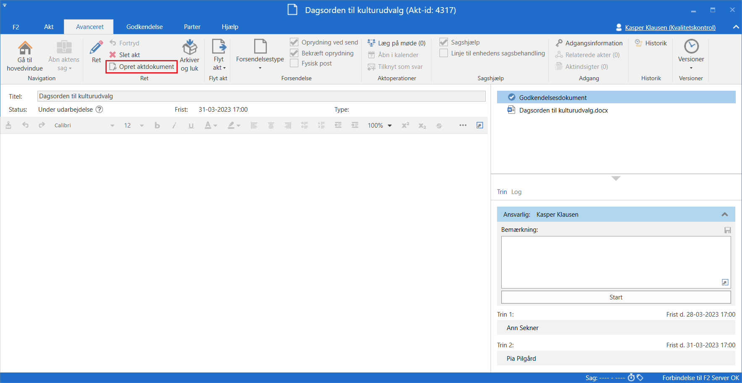Center align text
This screenshot has height=383, width=742.
click(271, 125)
